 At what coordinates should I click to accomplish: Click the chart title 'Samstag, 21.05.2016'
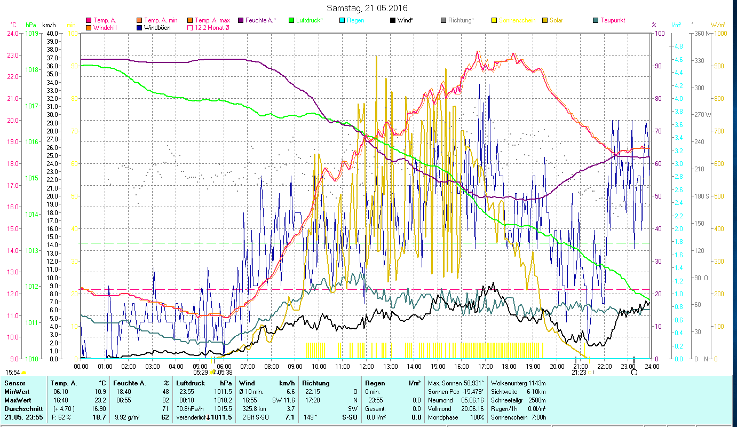pos(367,8)
